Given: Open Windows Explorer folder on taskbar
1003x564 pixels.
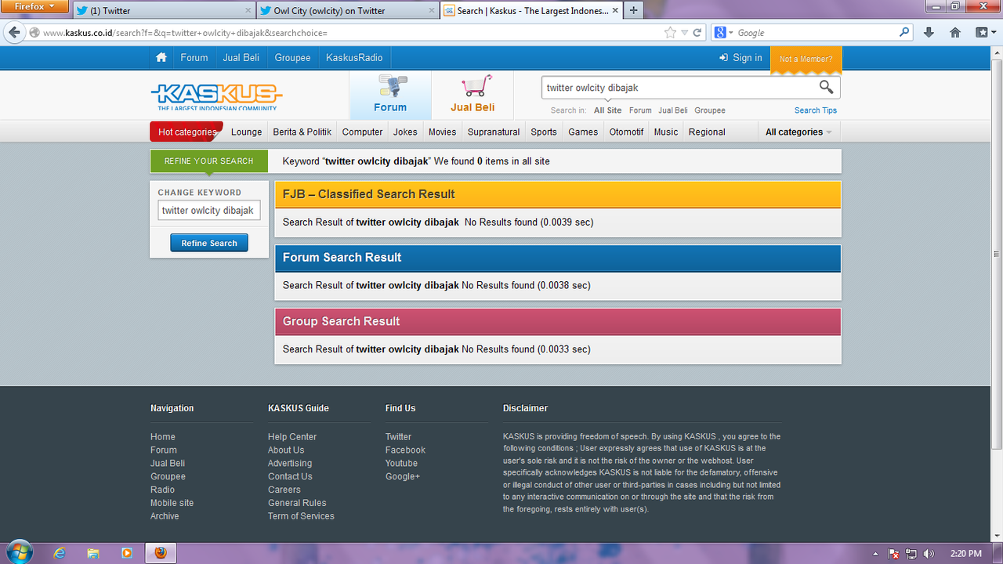Looking at the screenshot, I should click(x=93, y=553).
